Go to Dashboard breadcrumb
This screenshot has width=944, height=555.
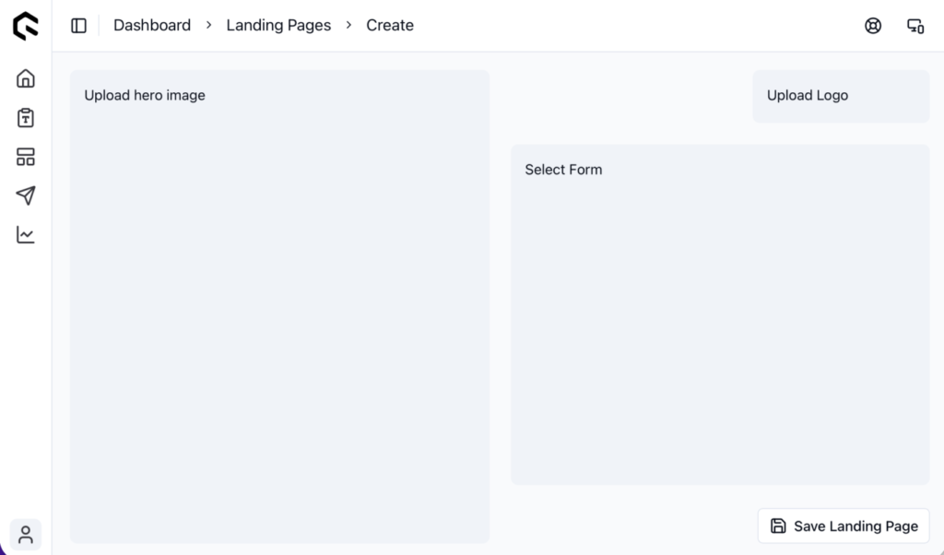click(x=152, y=25)
